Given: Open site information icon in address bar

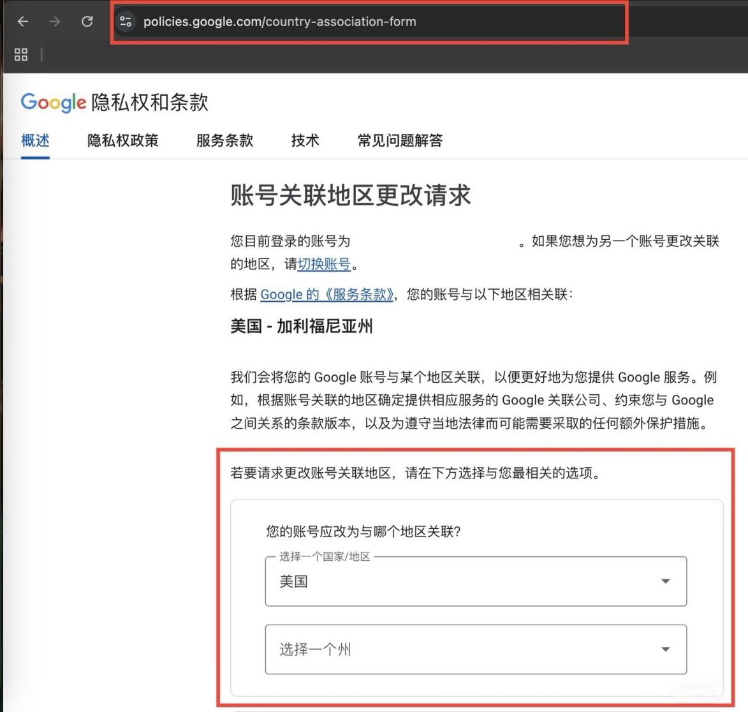Looking at the screenshot, I should tap(126, 22).
